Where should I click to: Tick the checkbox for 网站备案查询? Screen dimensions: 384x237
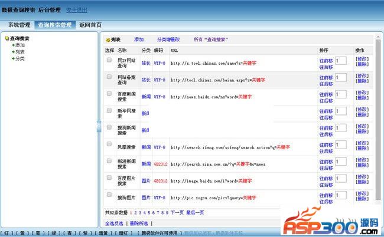(109, 77)
